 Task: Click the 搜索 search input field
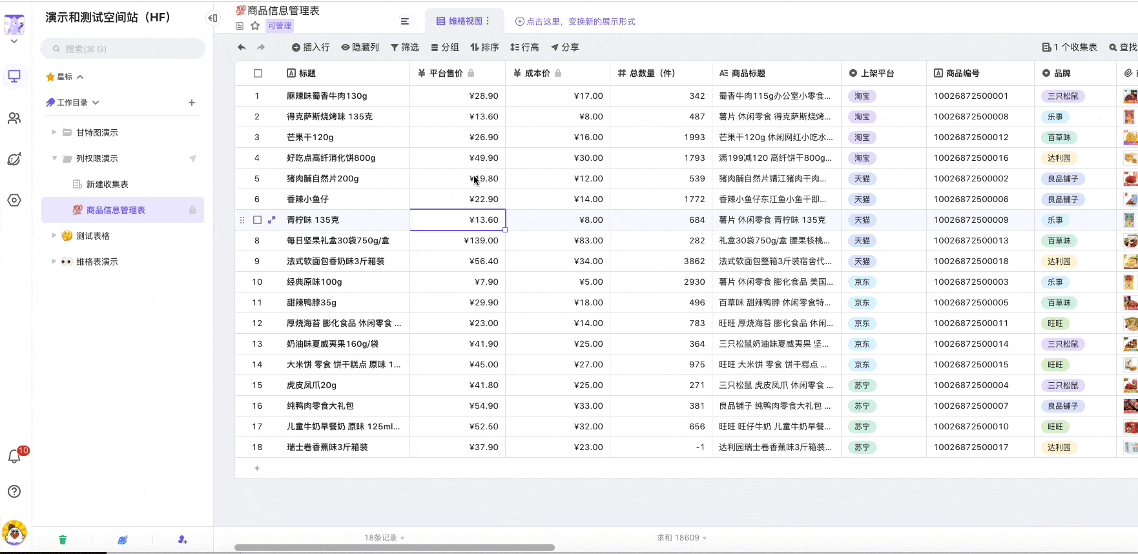point(123,48)
